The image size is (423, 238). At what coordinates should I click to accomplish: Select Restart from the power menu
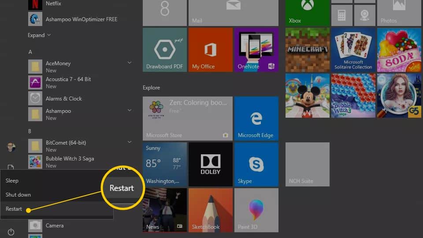pyautogui.click(x=14, y=209)
